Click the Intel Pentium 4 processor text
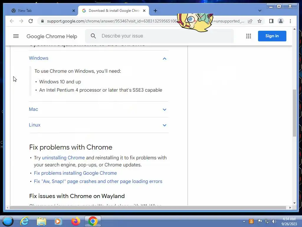 (101, 90)
